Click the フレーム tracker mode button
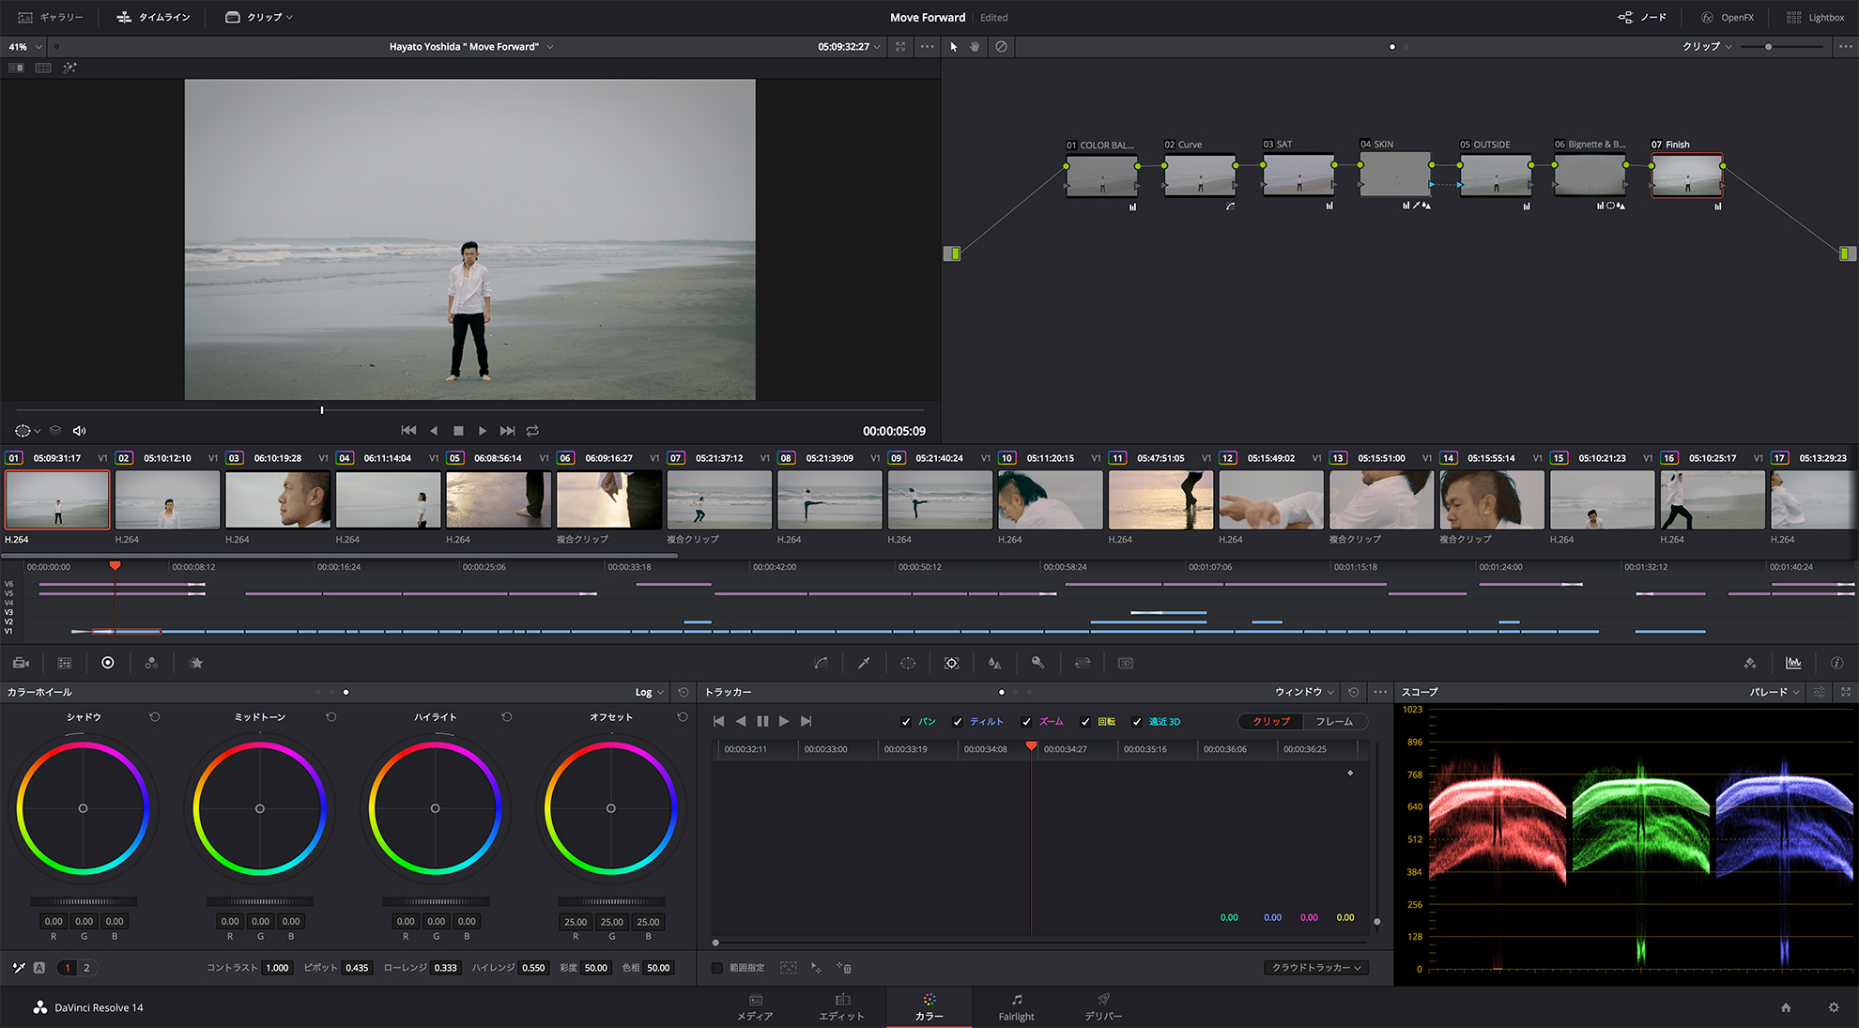The width and height of the screenshot is (1859, 1028). [1333, 722]
